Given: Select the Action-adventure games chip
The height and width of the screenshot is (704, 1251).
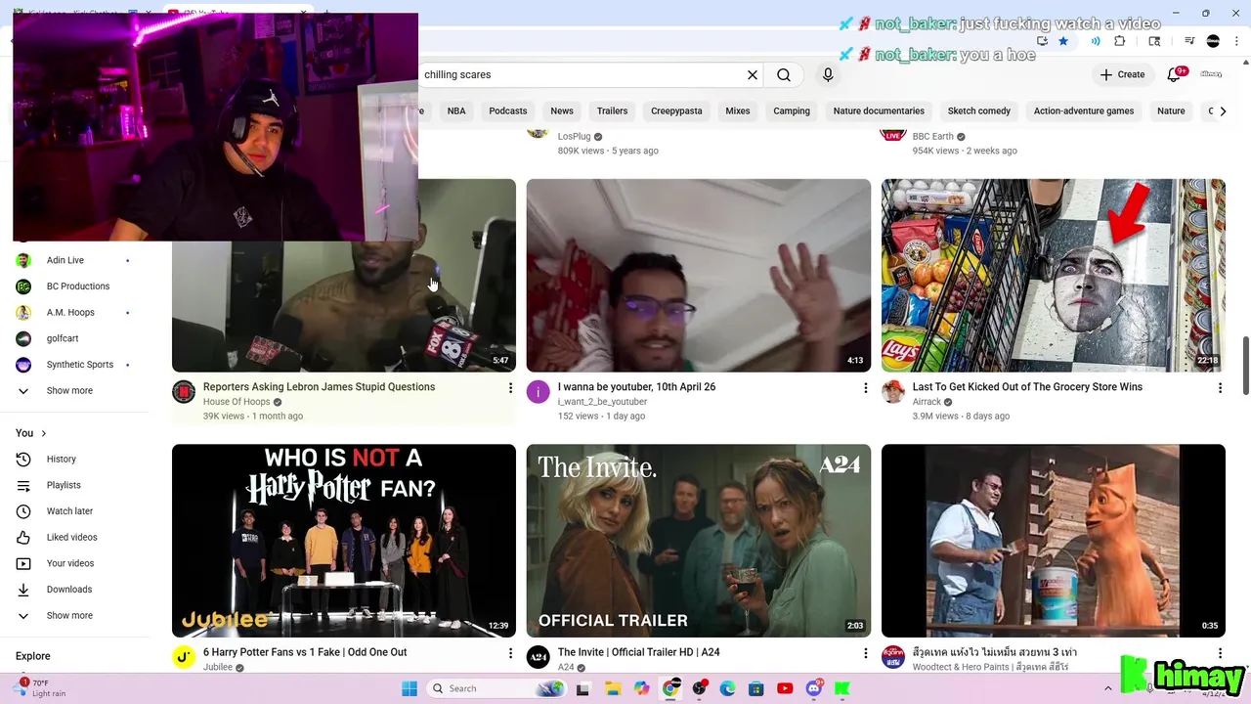Looking at the screenshot, I should (x=1084, y=111).
